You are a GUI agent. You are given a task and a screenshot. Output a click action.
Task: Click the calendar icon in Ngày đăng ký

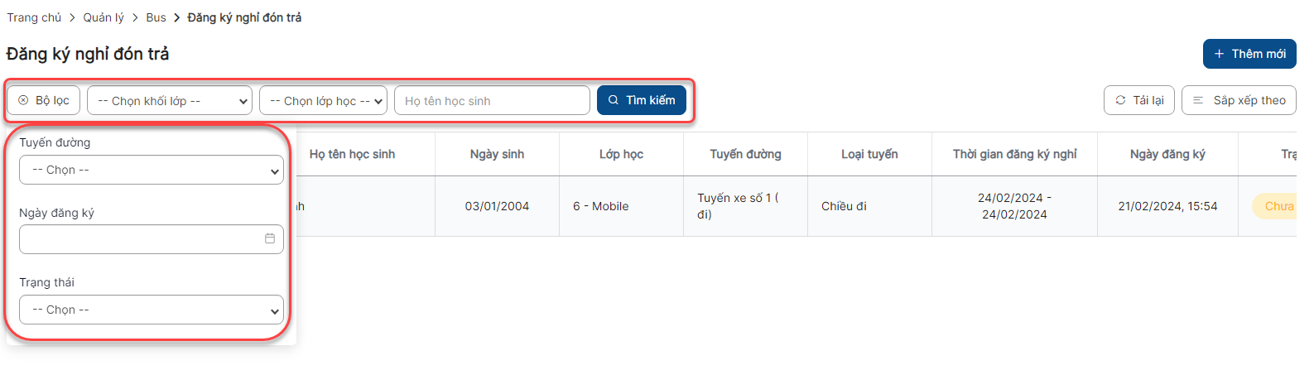[270, 238]
